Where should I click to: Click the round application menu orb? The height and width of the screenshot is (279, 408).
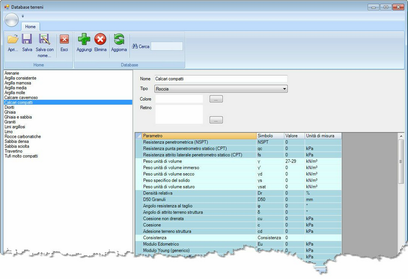point(11,20)
